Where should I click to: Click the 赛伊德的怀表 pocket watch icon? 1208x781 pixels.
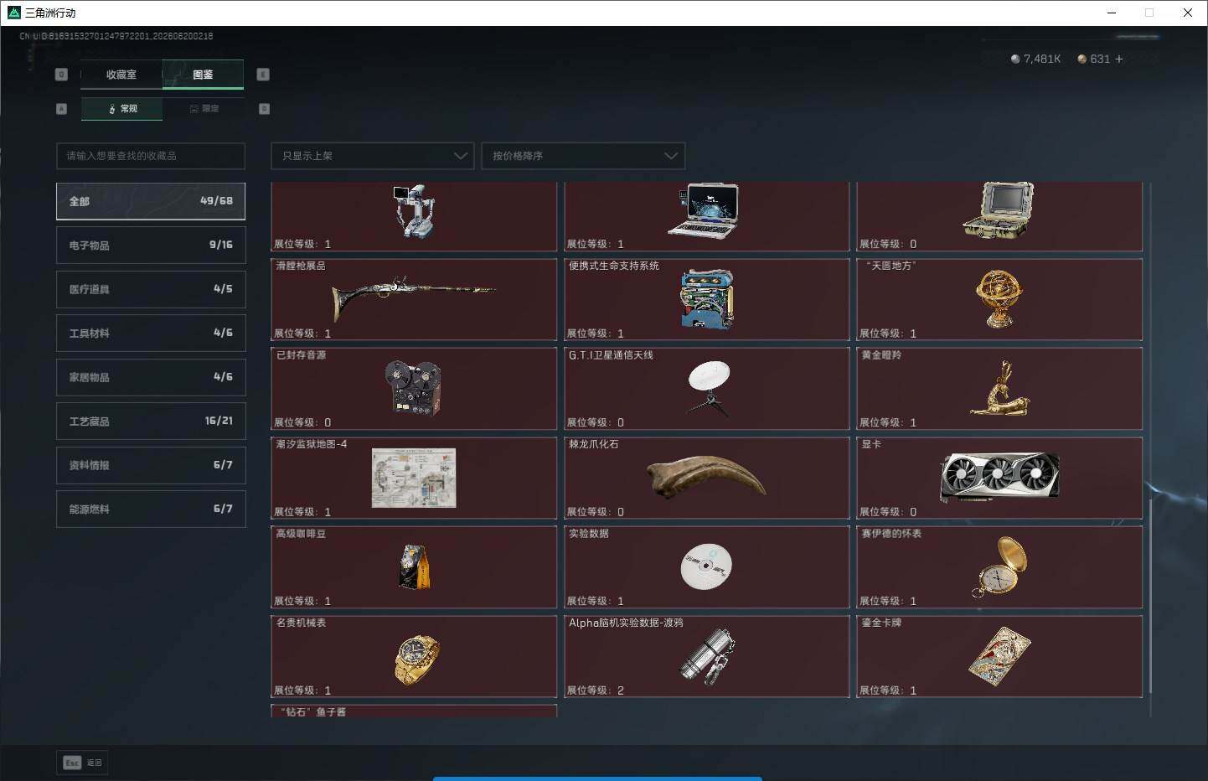point(1000,567)
